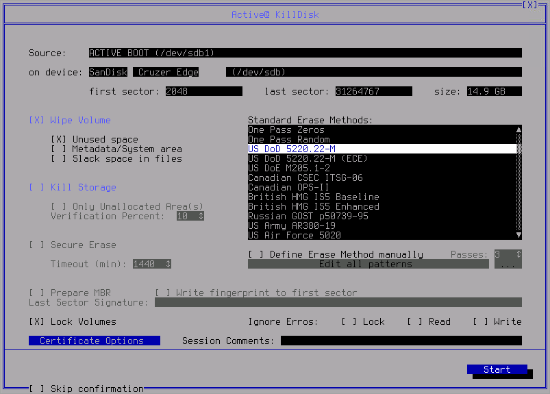550x394 pixels.
Task: Check the Prepare MBR option
Action: (36, 293)
